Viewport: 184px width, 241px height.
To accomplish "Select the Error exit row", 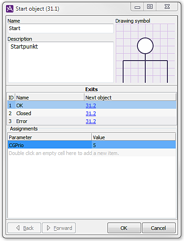I will pos(92,121).
